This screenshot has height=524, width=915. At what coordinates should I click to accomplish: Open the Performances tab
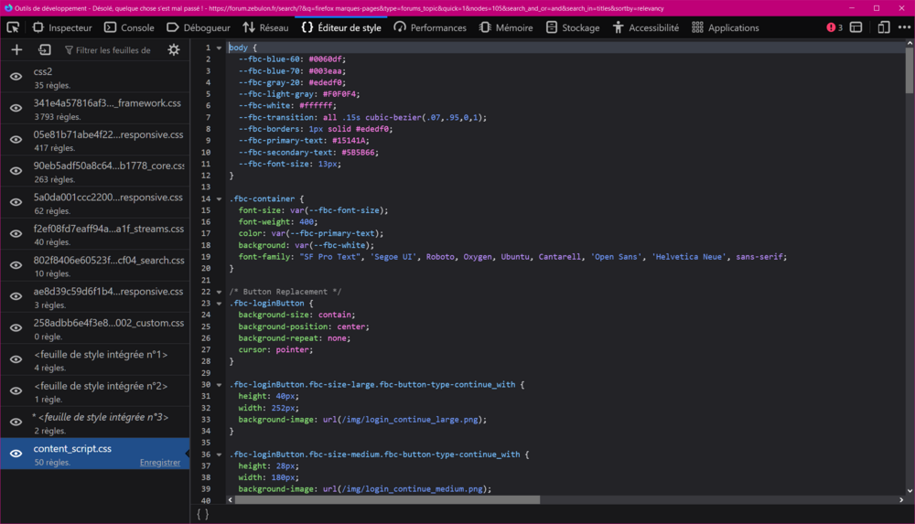pyautogui.click(x=430, y=27)
